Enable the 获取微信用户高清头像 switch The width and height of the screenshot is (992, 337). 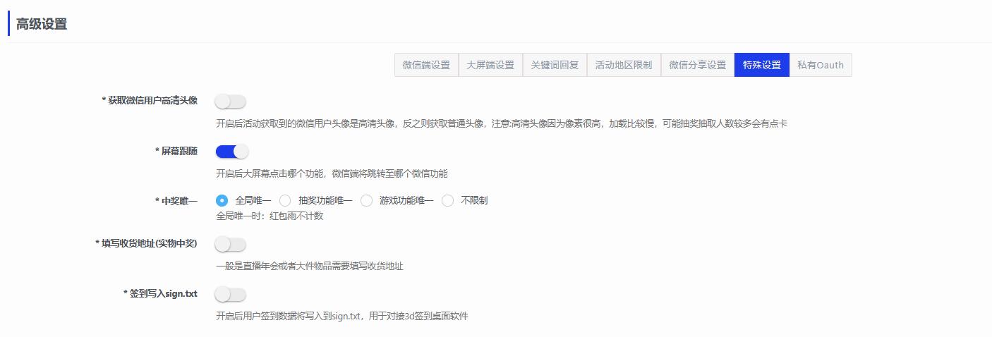231,102
